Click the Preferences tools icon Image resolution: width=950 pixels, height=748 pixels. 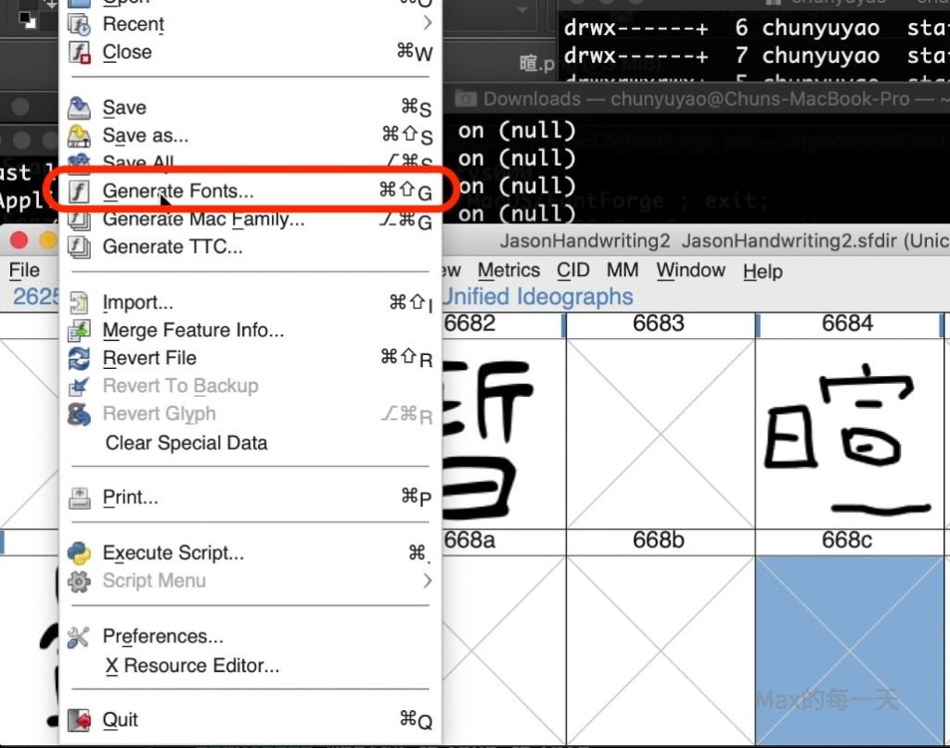pyautogui.click(x=81, y=637)
